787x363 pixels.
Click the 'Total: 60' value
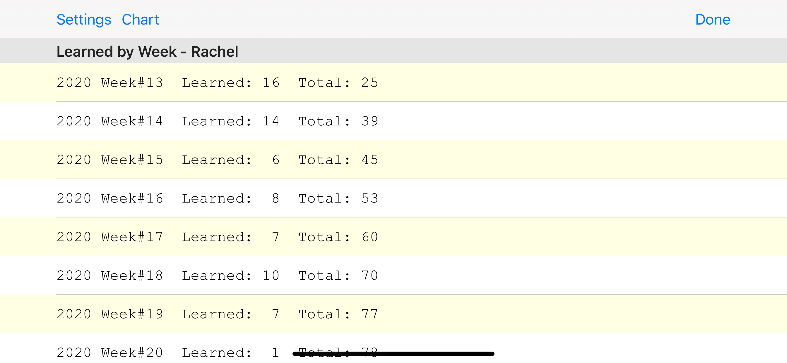point(338,237)
